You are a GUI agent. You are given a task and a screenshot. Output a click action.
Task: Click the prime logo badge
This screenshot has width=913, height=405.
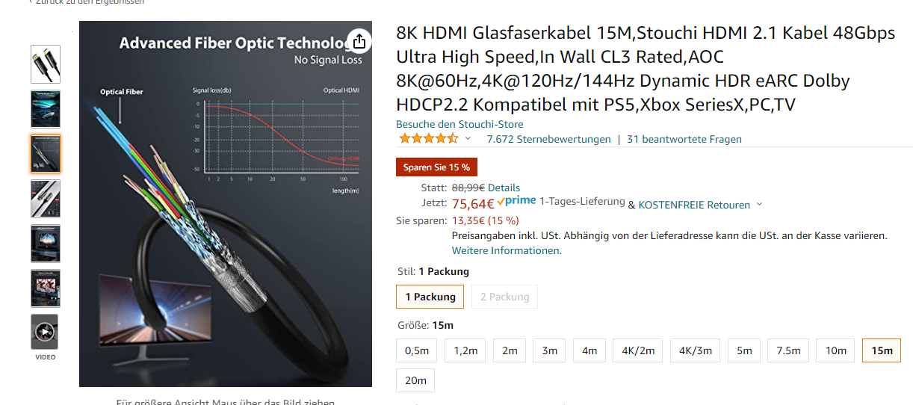pyautogui.click(x=516, y=201)
